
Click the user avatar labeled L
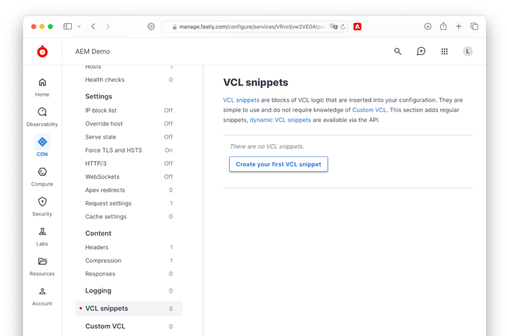click(467, 51)
